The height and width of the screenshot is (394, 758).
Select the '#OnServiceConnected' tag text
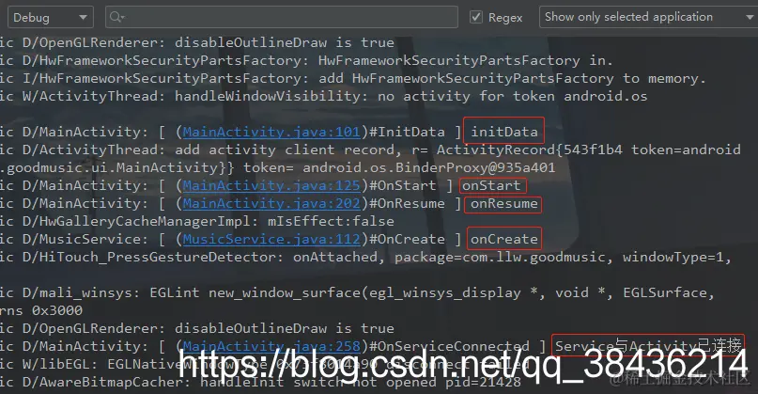click(449, 346)
